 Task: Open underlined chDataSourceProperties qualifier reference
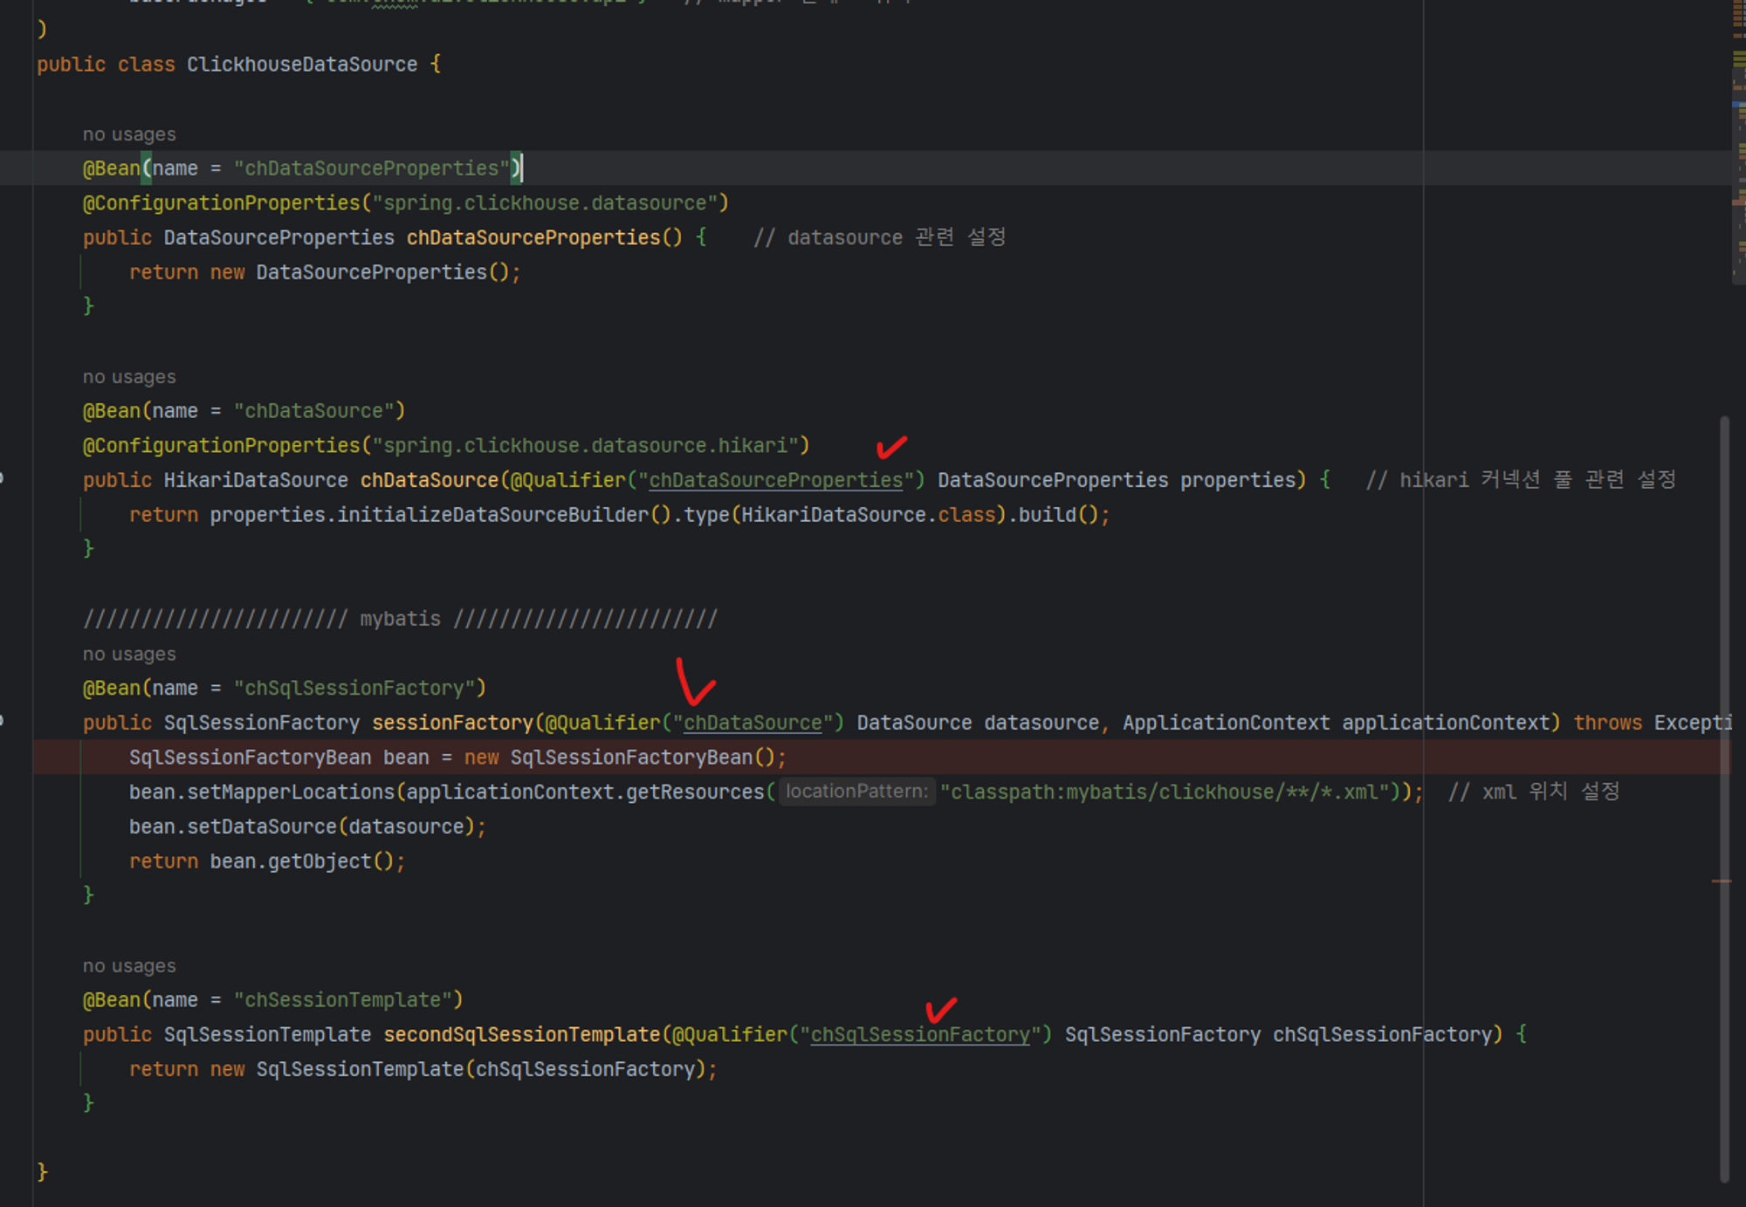tap(775, 480)
